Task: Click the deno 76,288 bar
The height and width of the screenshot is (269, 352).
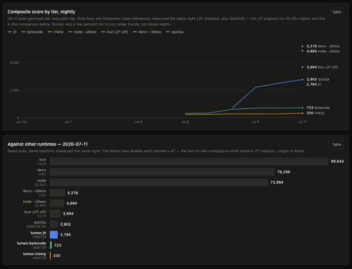Action: pos(163,172)
